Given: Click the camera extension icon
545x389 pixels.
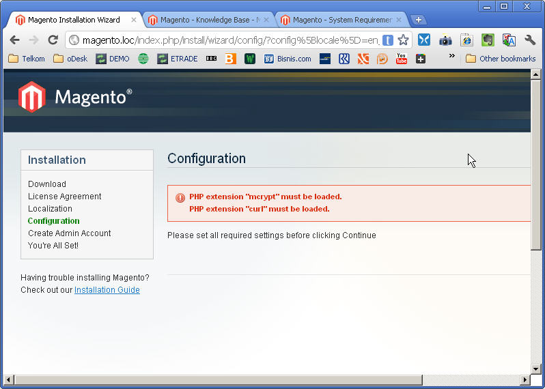Looking at the screenshot, I should 445,40.
